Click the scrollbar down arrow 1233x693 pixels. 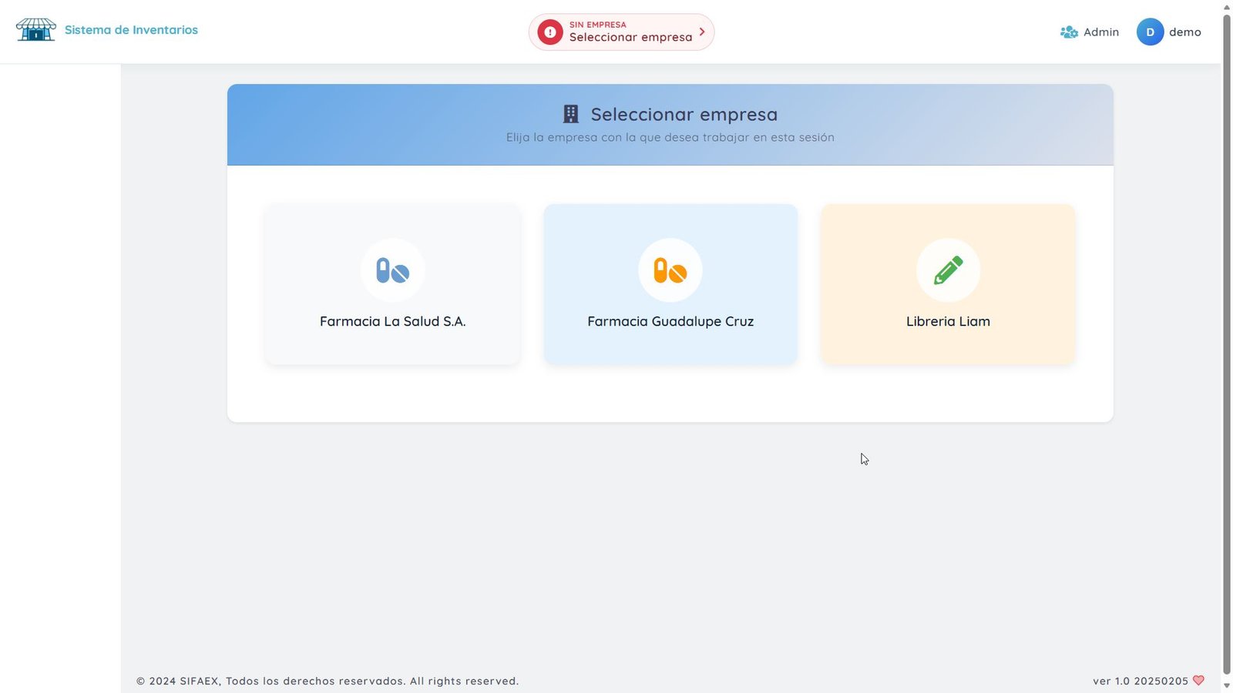pos(1227,686)
